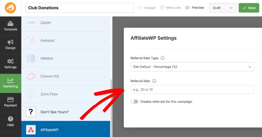The width and height of the screenshot is (262, 137).
Task: Click the Convert Kit logo icon
Action: (x=31, y=76)
